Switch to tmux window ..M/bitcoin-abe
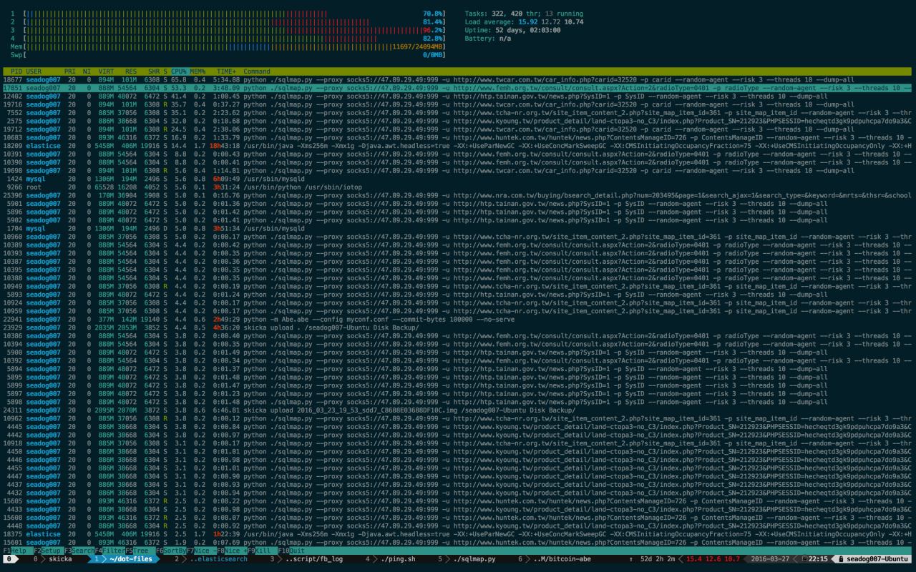This screenshot has height=572, width=916. (x=556, y=559)
